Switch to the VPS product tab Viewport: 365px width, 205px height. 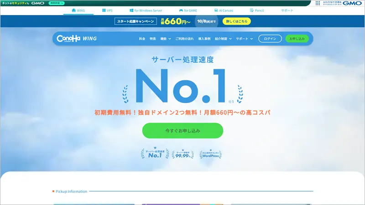(107, 10)
